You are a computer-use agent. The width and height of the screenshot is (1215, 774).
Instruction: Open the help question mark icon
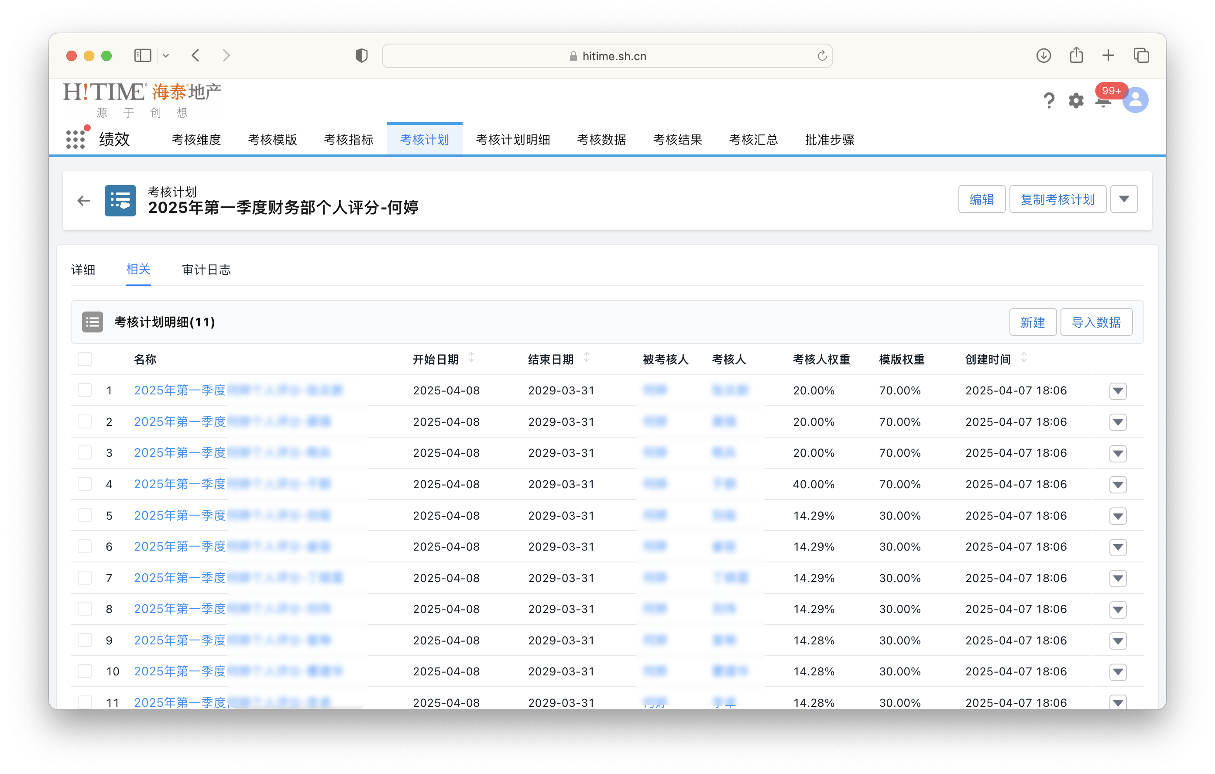pyautogui.click(x=1048, y=100)
